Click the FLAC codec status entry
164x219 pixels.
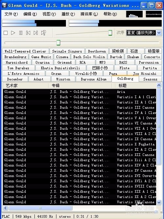(6, 216)
